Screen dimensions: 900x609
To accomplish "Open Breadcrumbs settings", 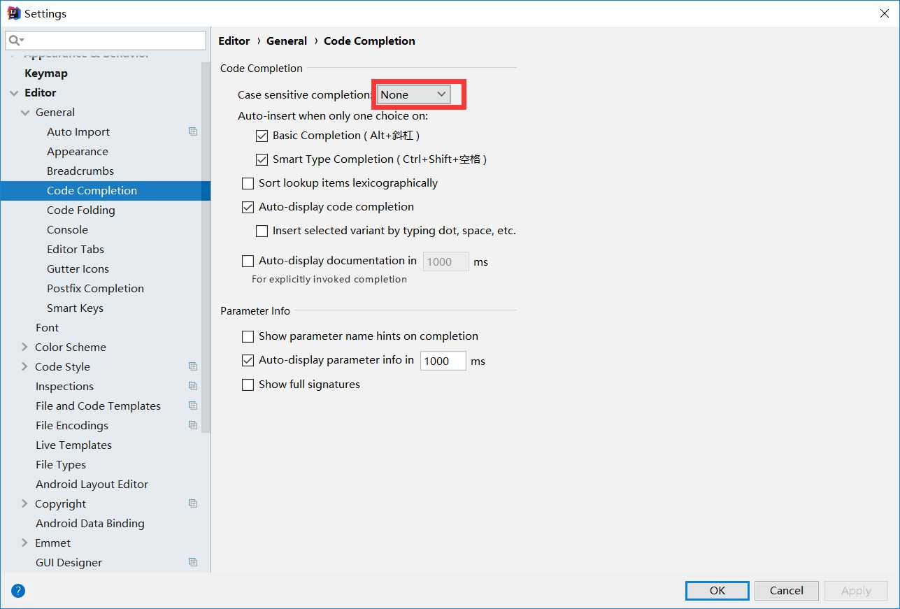I will [x=80, y=171].
